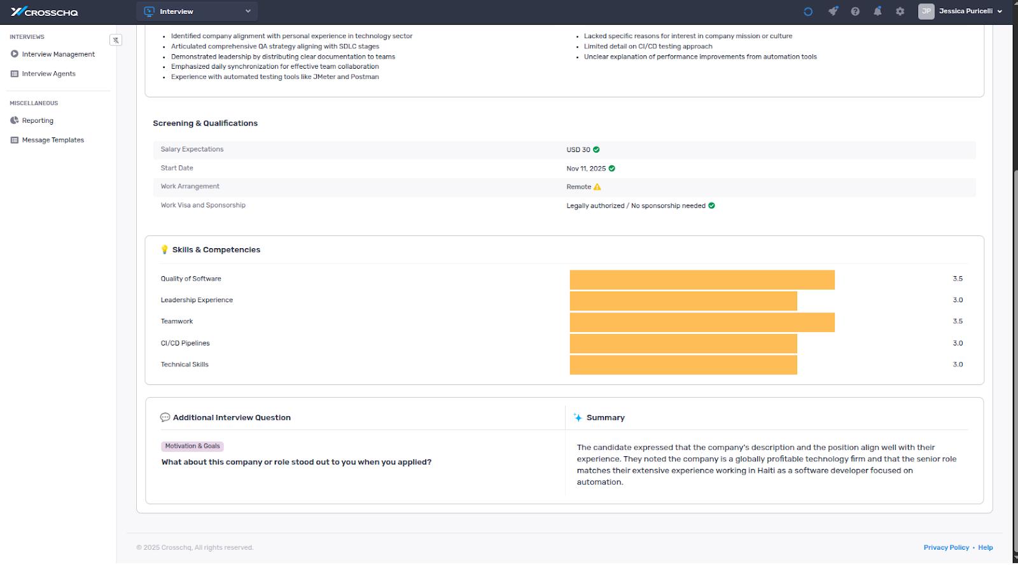Open the help question mark icon
The width and height of the screenshot is (1018, 565).
[x=855, y=11]
